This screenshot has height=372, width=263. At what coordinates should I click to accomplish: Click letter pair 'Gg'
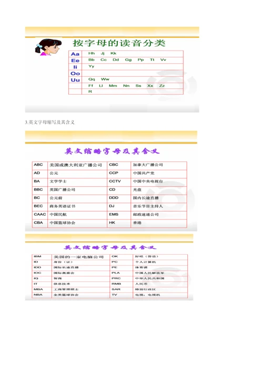pos(128,60)
